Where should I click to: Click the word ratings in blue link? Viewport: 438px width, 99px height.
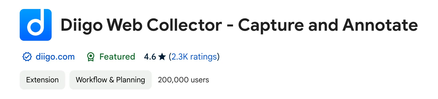click(204, 57)
